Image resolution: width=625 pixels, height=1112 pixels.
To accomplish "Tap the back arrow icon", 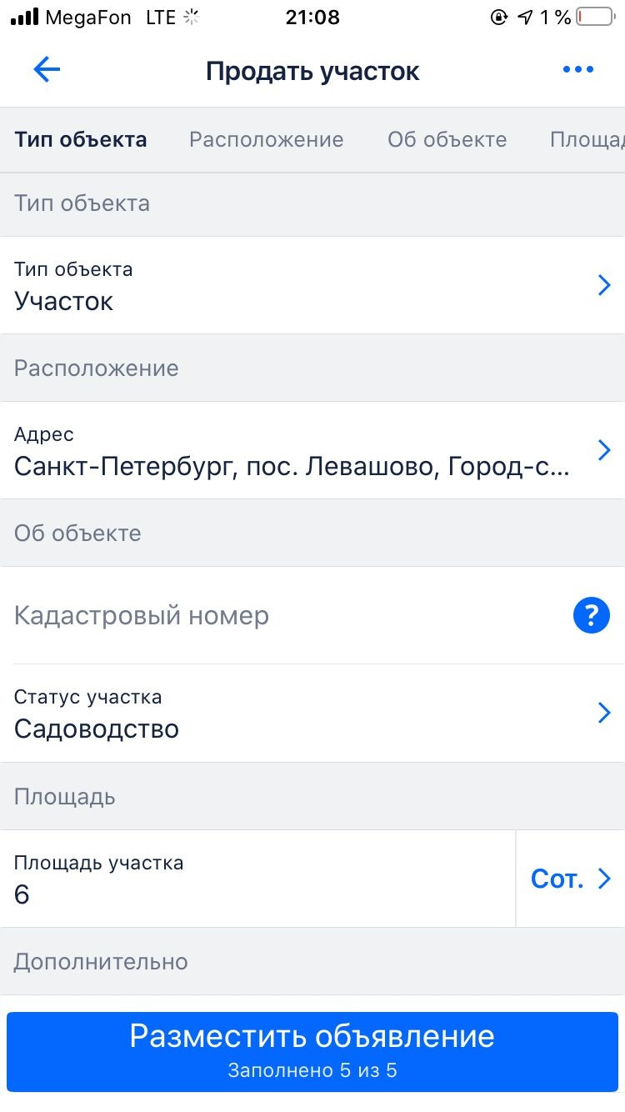I will coord(47,70).
